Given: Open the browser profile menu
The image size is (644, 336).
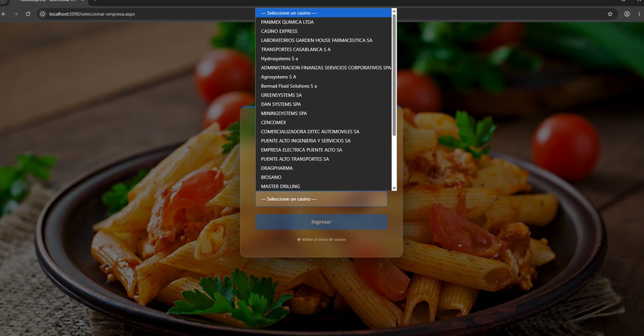Looking at the screenshot, I should point(627,14).
